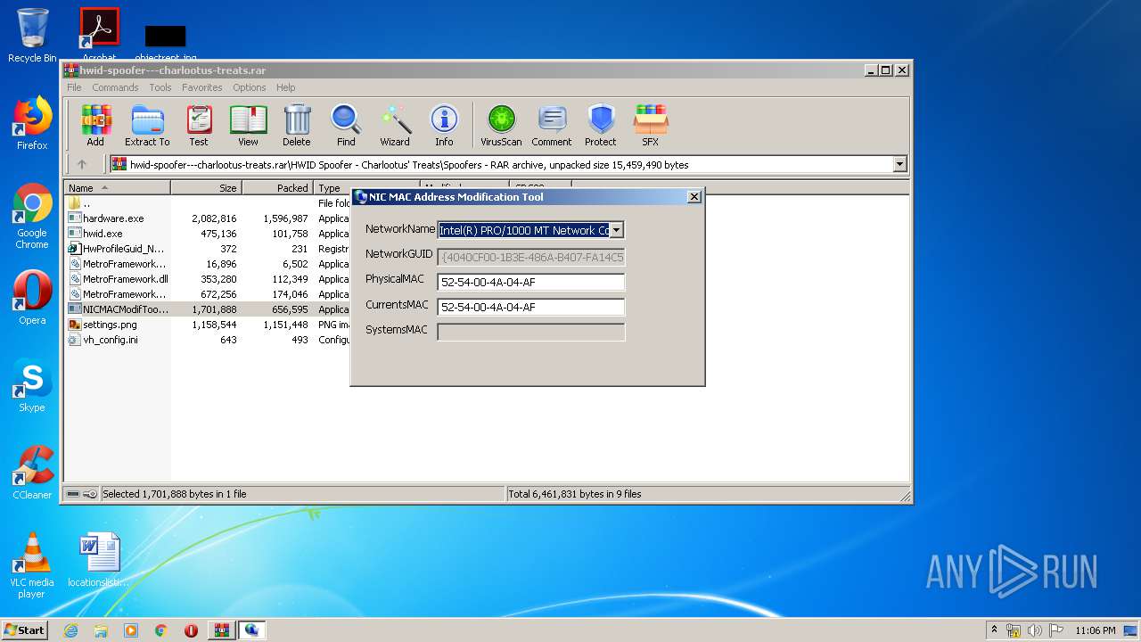Open Acrobat desktop shortcut
The width and height of the screenshot is (1141, 642).
[100, 34]
